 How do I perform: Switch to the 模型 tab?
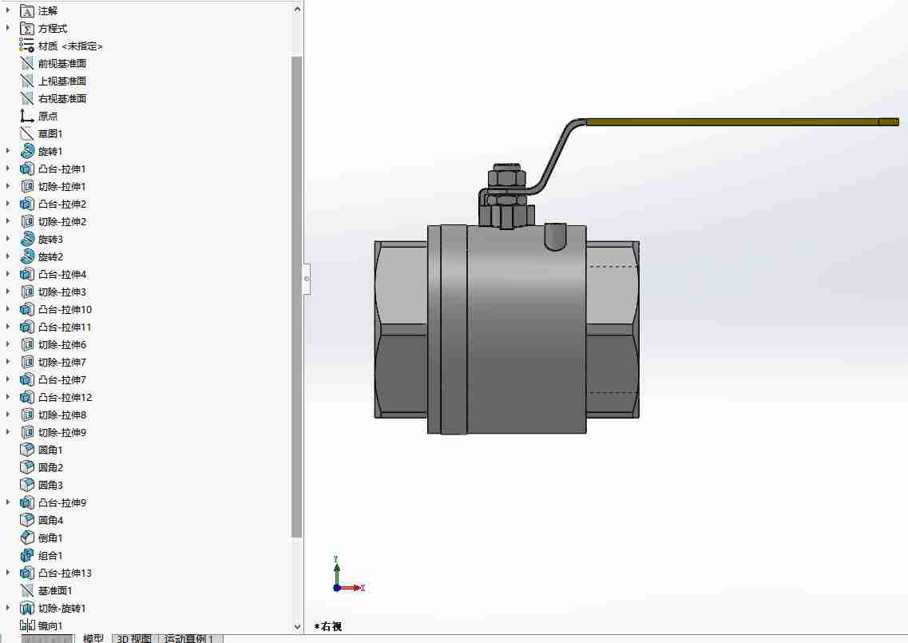(93, 638)
